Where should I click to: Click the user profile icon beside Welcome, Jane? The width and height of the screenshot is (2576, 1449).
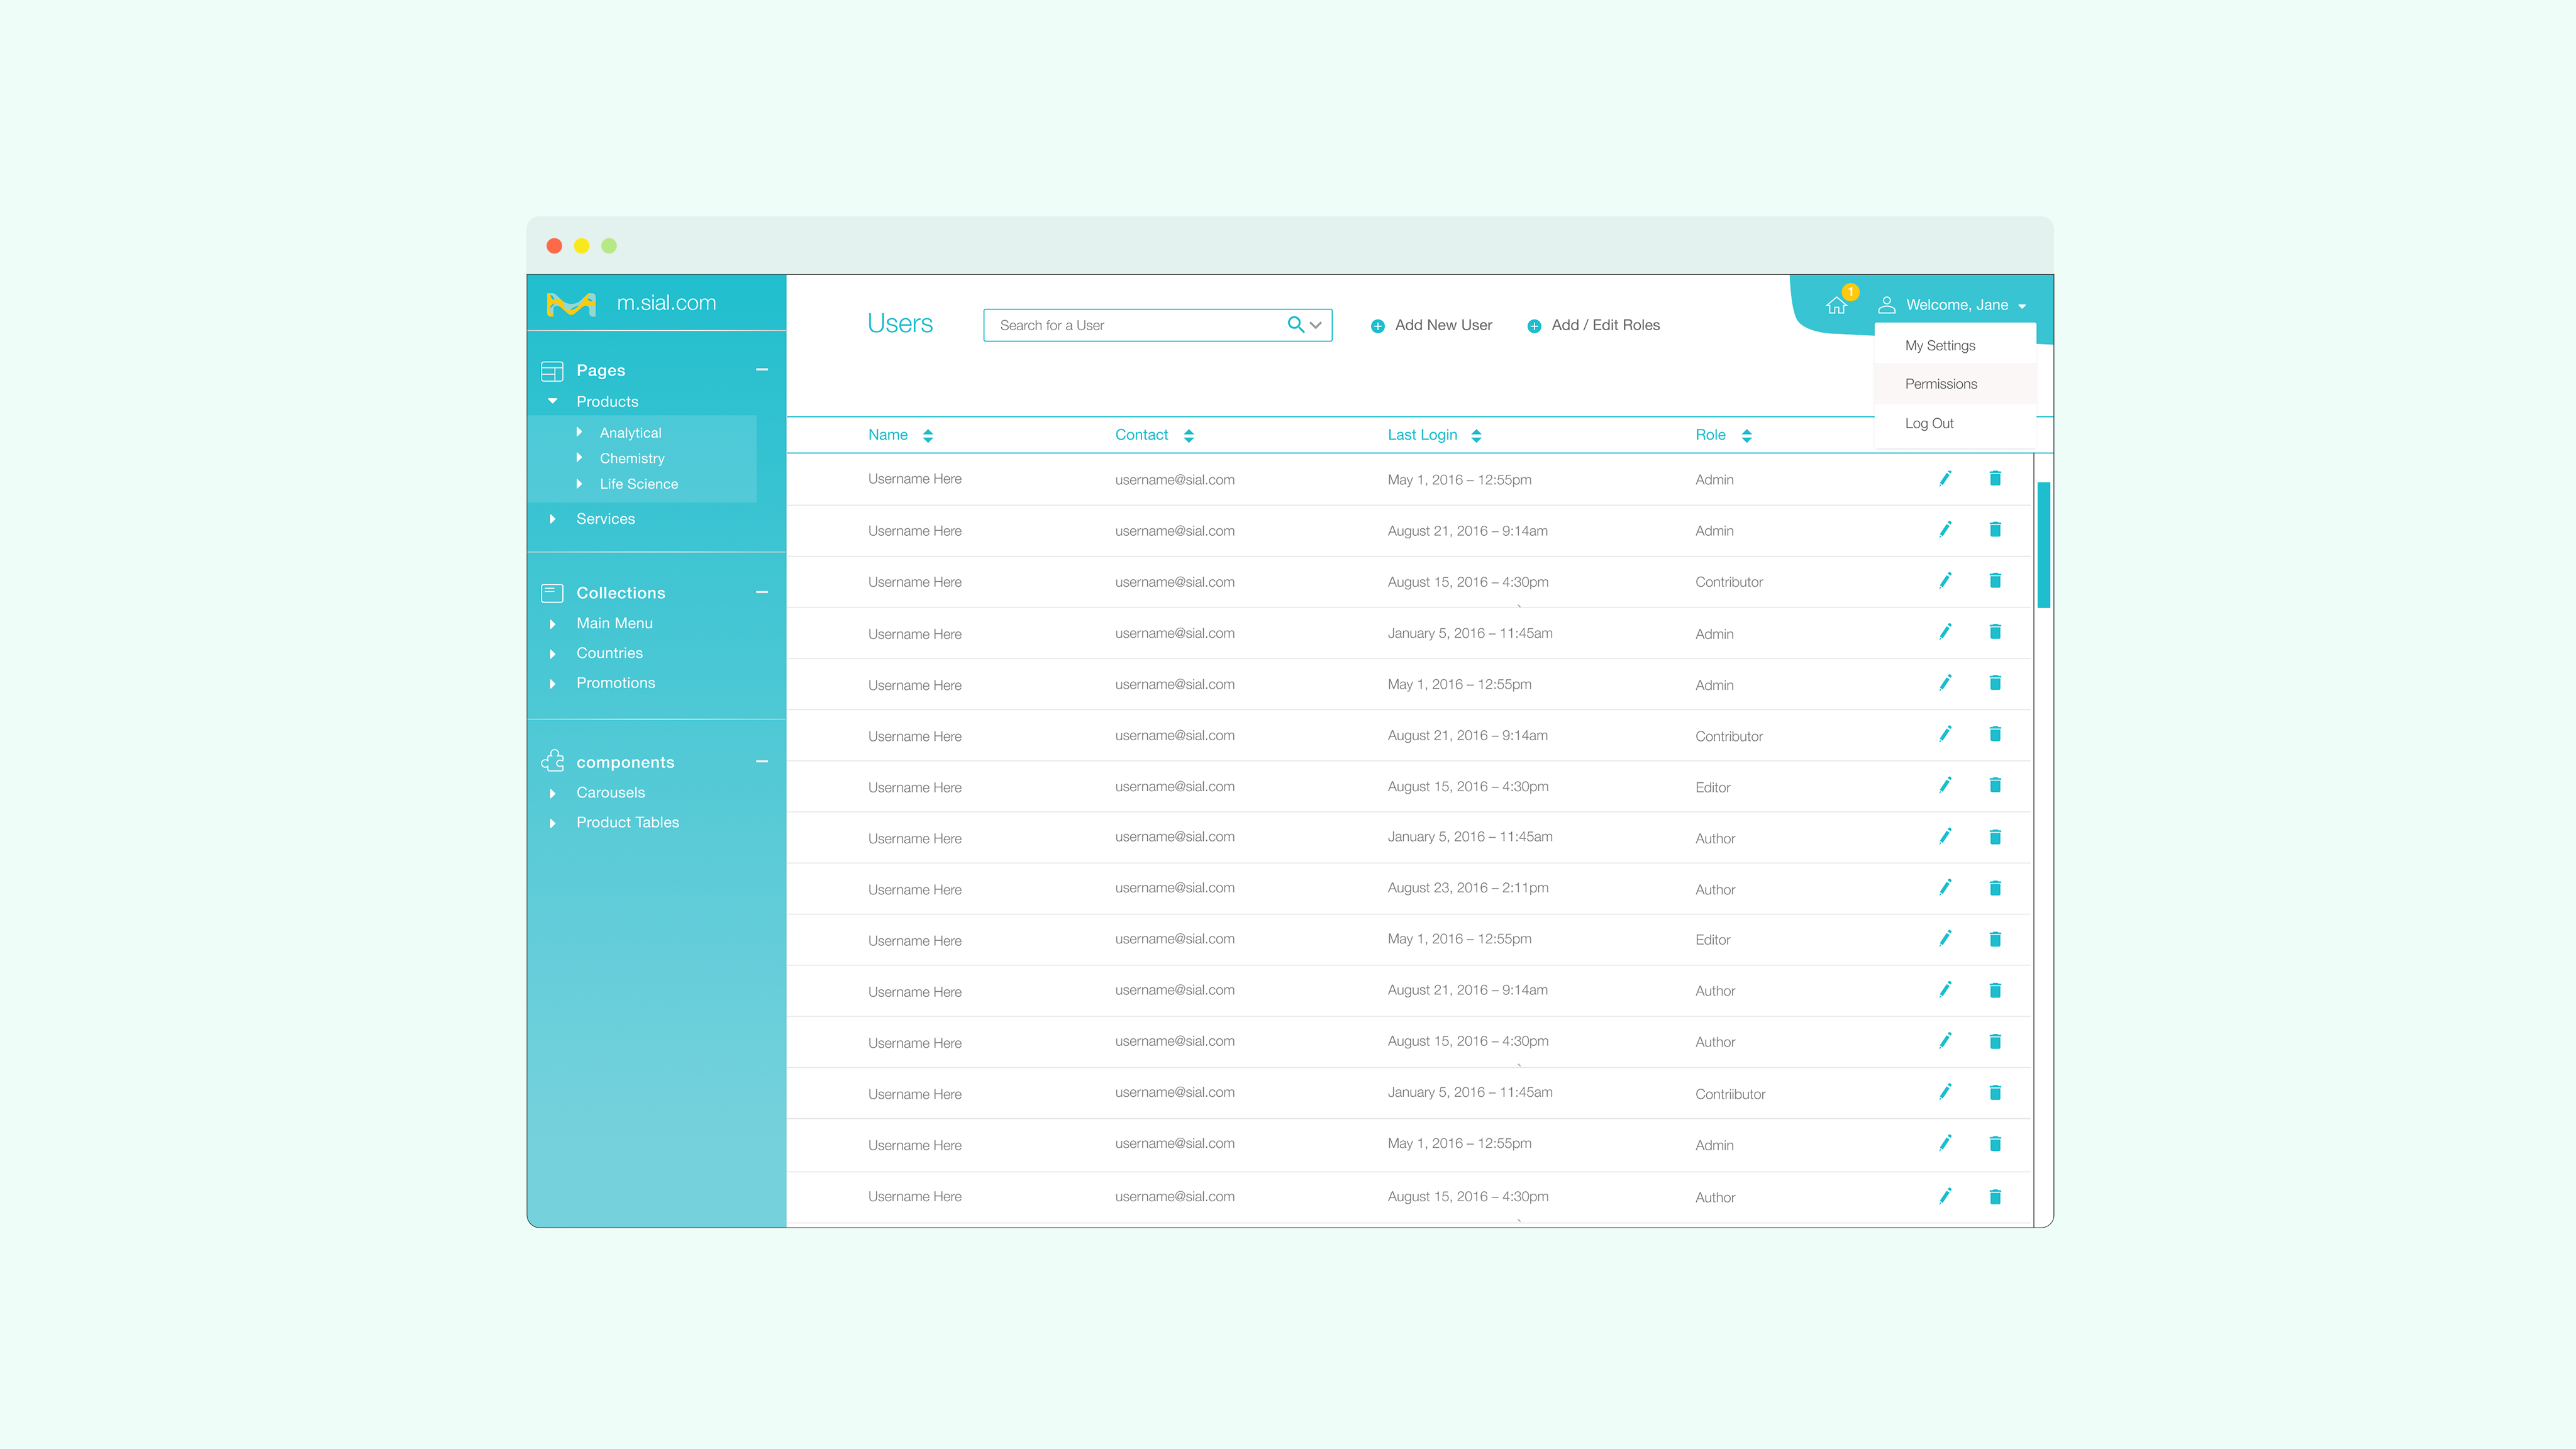point(1886,305)
